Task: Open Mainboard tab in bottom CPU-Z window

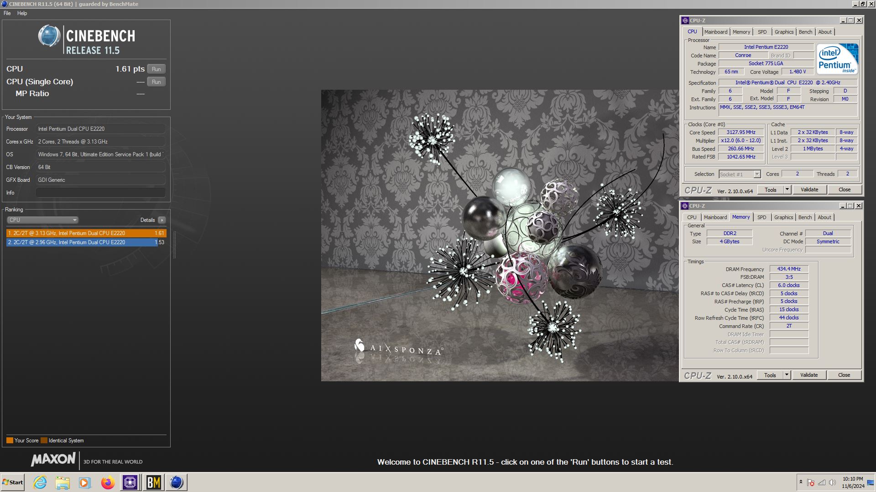Action: pyautogui.click(x=715, y=217)
